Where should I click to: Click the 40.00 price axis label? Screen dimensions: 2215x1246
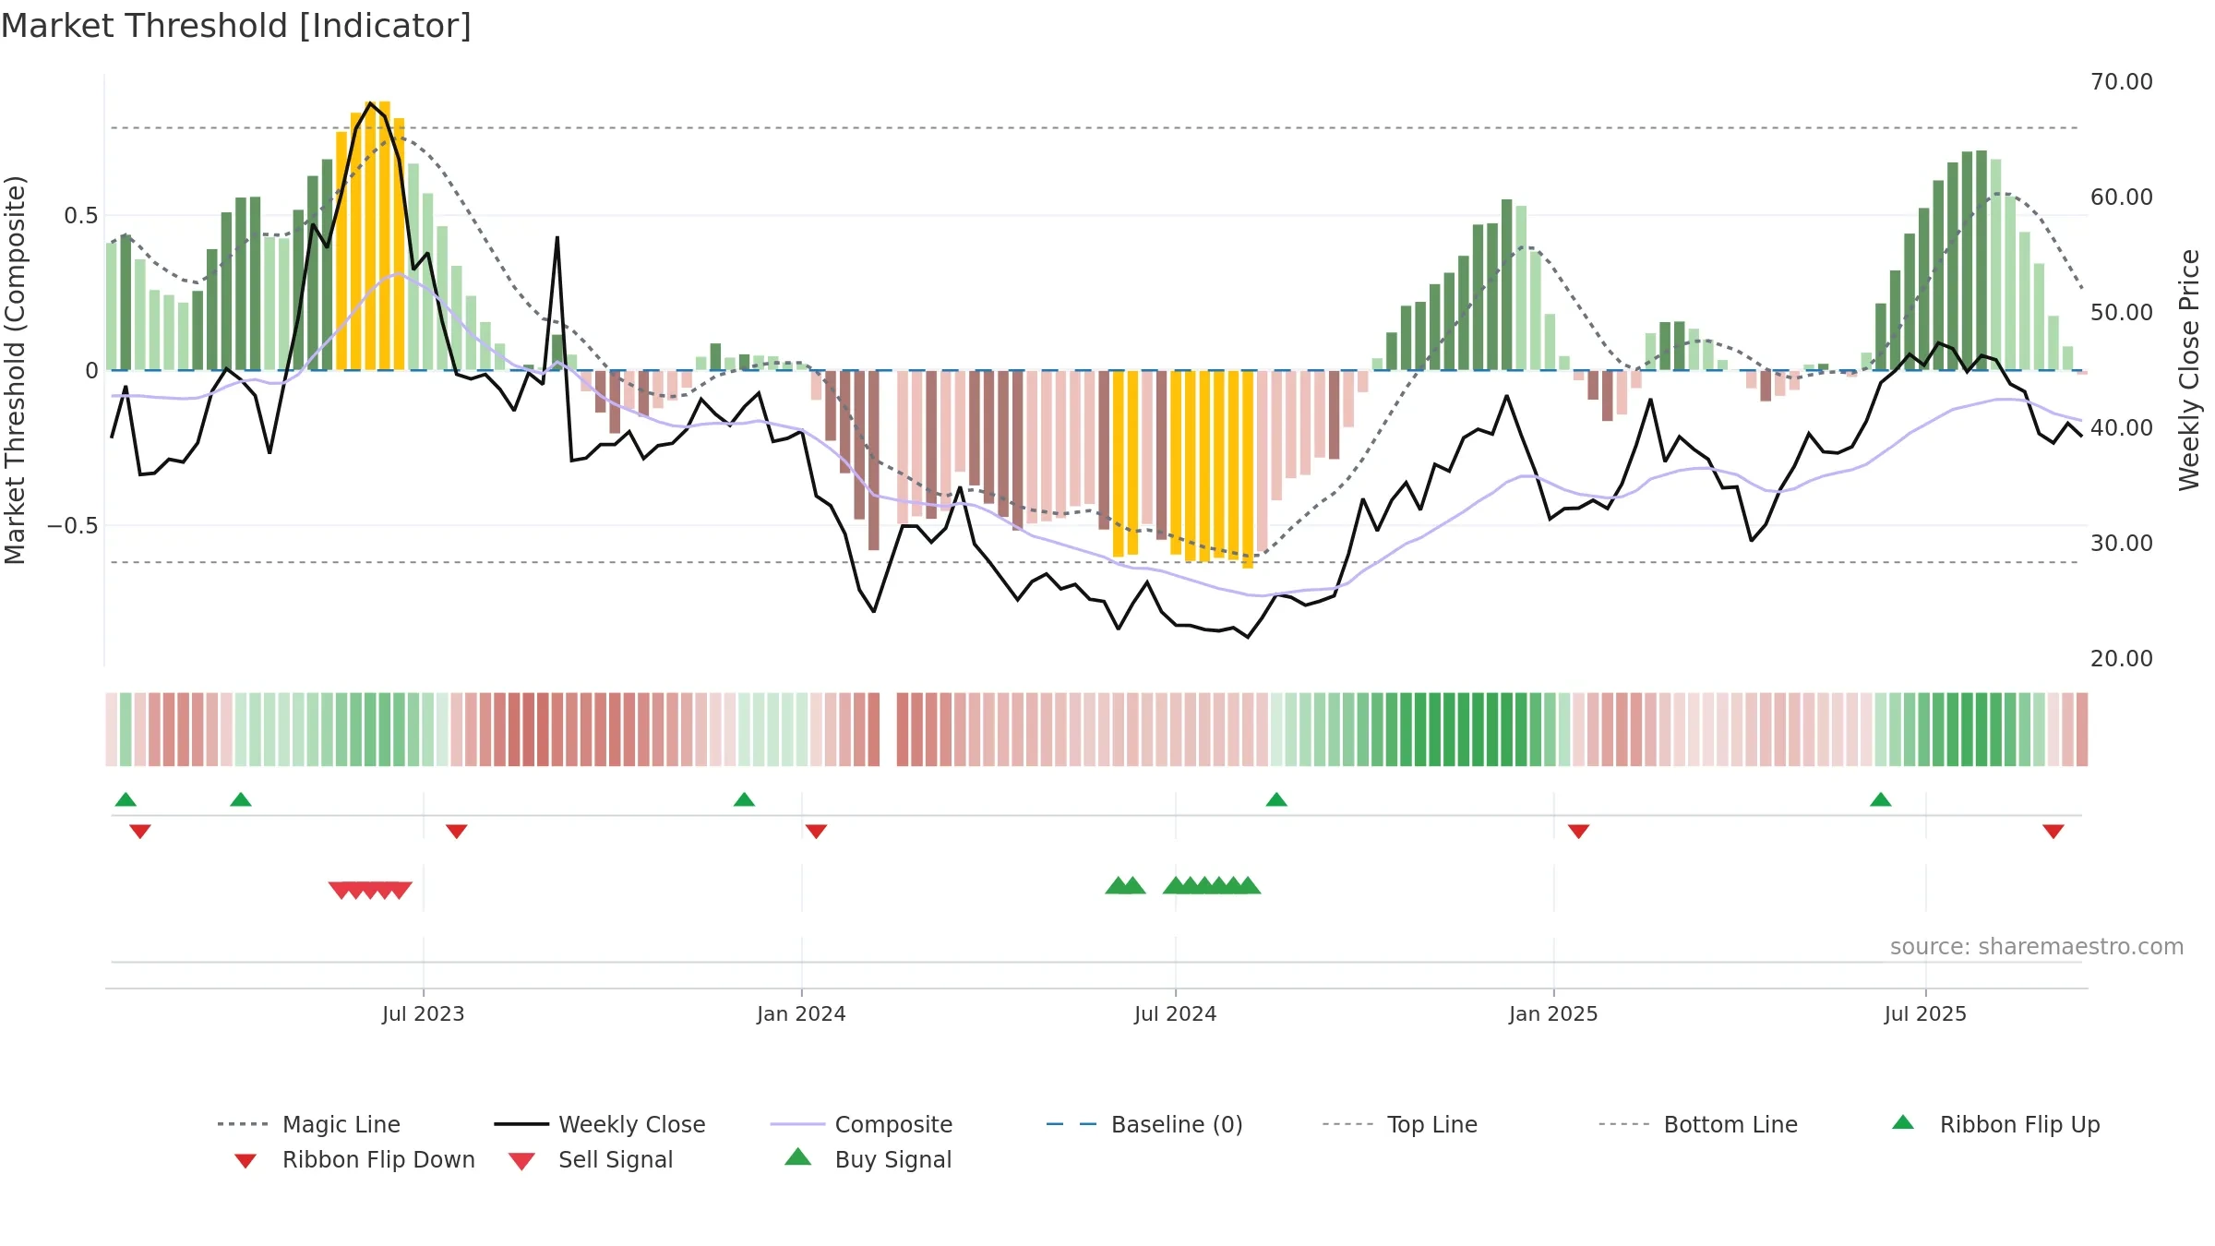(x=2122, y=428)
